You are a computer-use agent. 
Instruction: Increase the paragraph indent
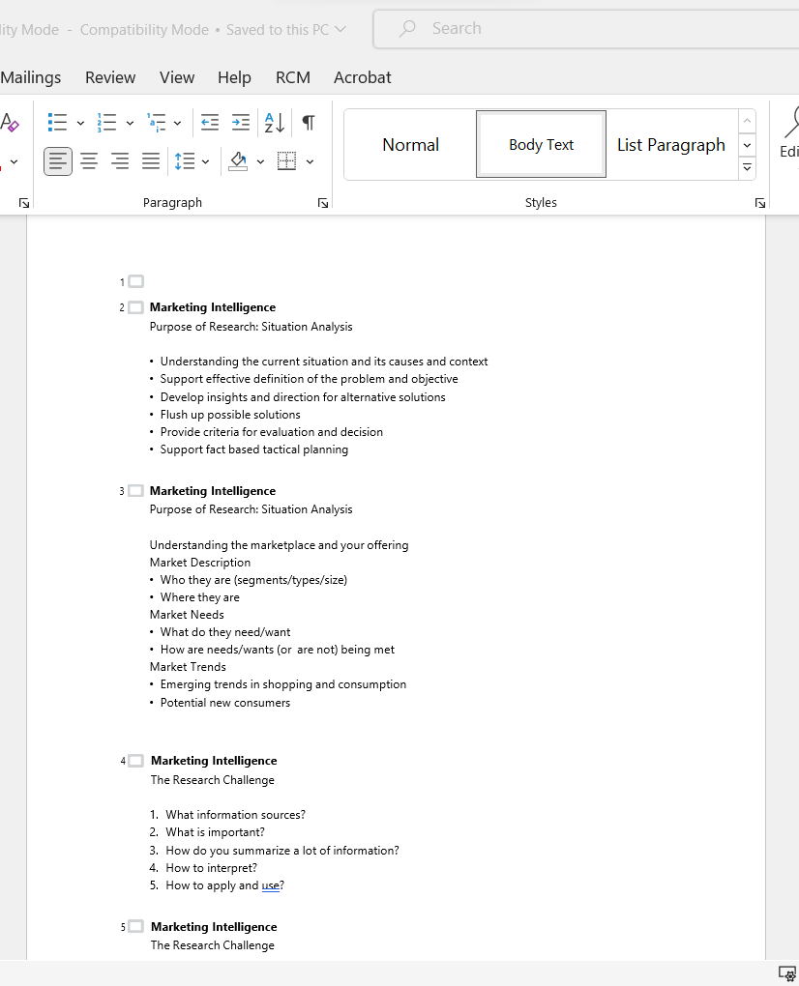pos(241,123)
